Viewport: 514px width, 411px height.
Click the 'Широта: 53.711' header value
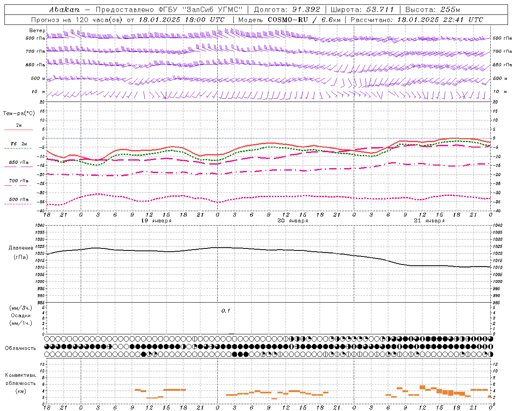pos(362,10)
